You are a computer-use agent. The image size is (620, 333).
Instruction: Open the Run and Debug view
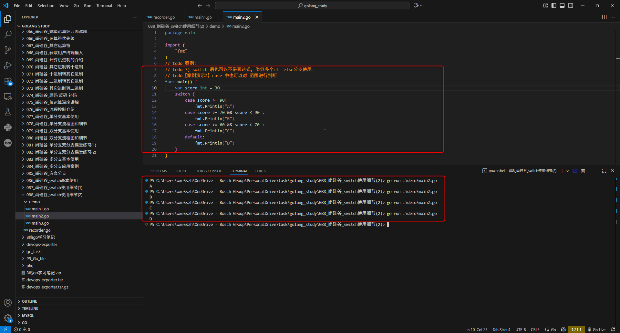pos(8,66)
